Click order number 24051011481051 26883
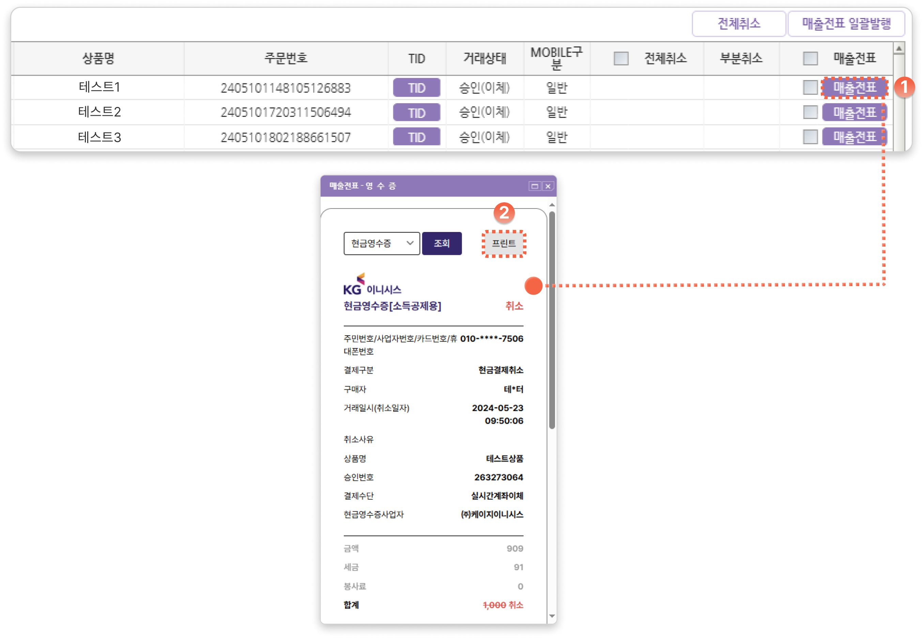The width and height of the screenshot is (923, 638). pos(286,88)
